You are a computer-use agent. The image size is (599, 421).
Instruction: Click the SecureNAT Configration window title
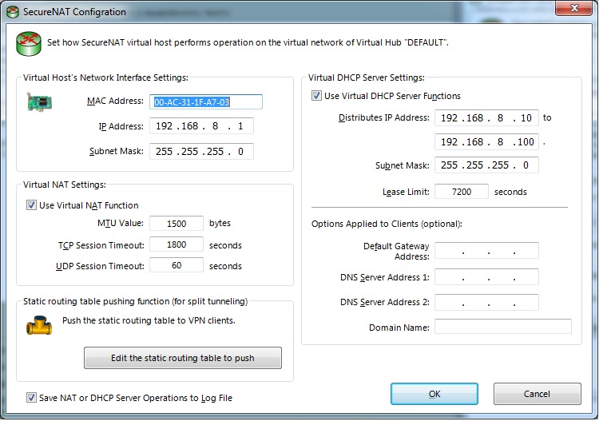click(74, 12)
